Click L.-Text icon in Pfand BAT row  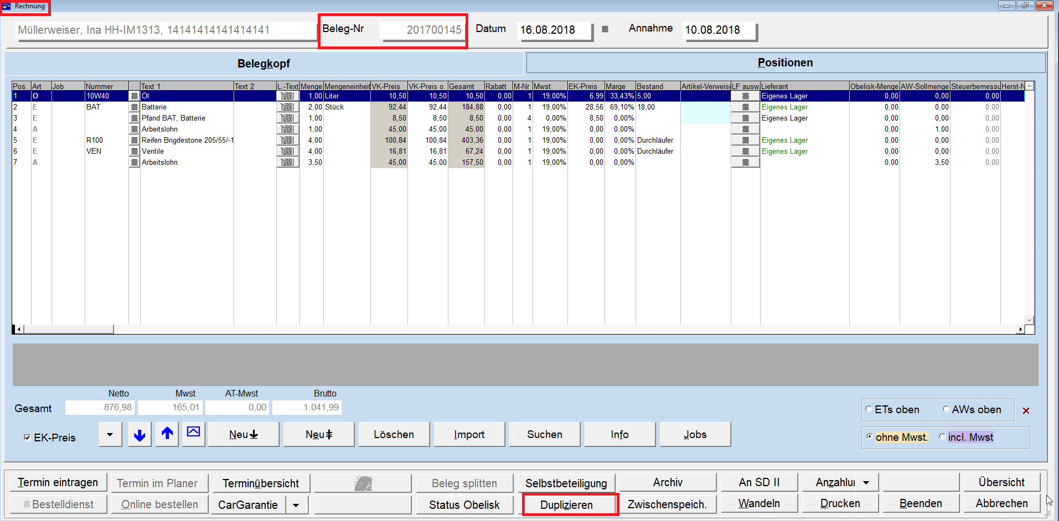click(287, 118)
